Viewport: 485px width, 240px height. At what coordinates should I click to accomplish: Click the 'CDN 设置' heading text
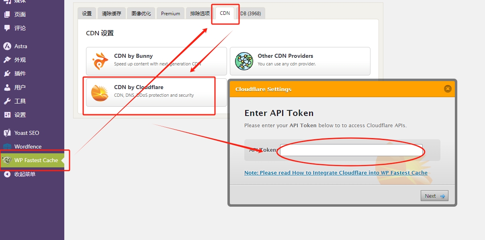click(100, 33)
